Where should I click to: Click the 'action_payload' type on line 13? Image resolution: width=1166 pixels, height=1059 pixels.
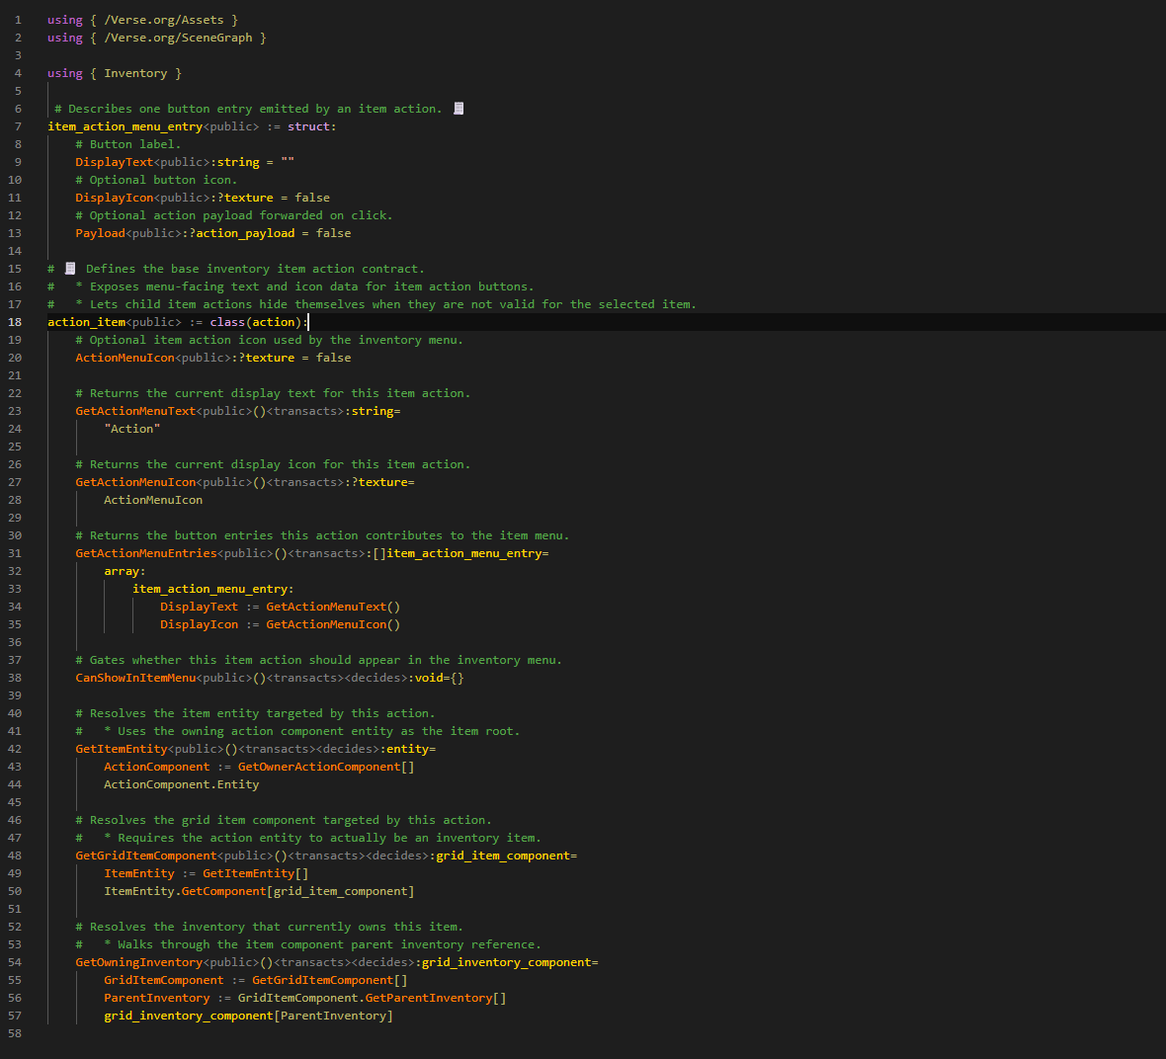tap(245, 233)
